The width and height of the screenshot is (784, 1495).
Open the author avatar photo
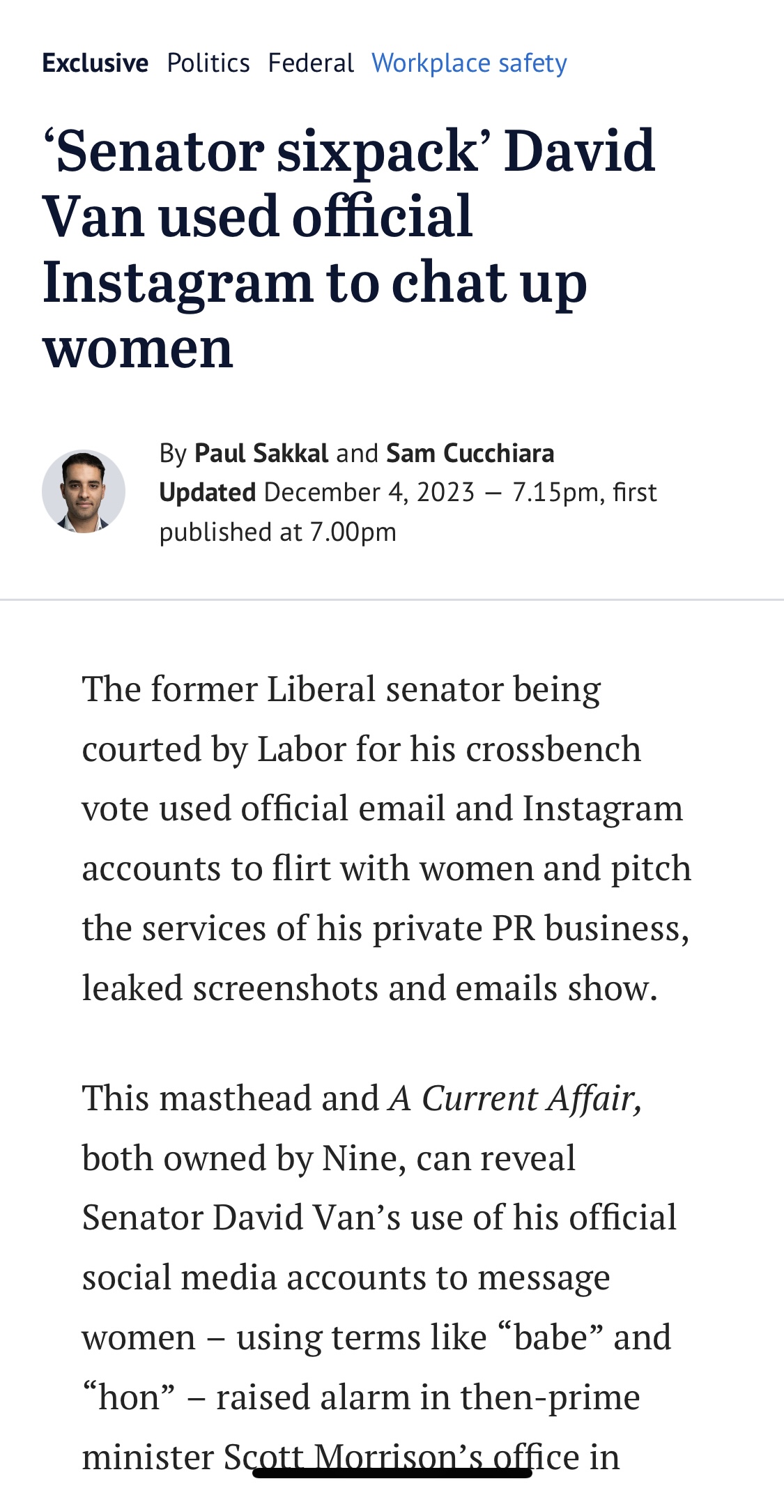click(x=84, y=492)
